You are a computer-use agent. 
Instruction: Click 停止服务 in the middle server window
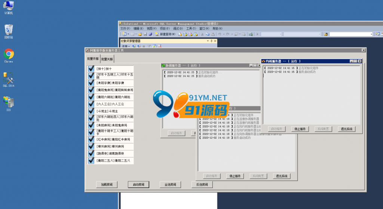click(x=235, y=176)
